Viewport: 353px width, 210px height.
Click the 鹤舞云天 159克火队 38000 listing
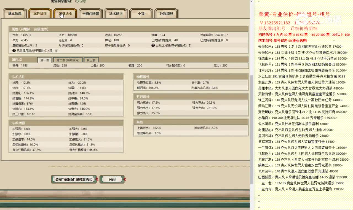(300, 166)
